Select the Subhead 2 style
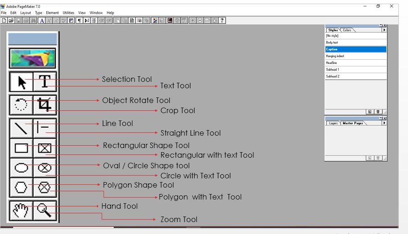 point(356,76)
